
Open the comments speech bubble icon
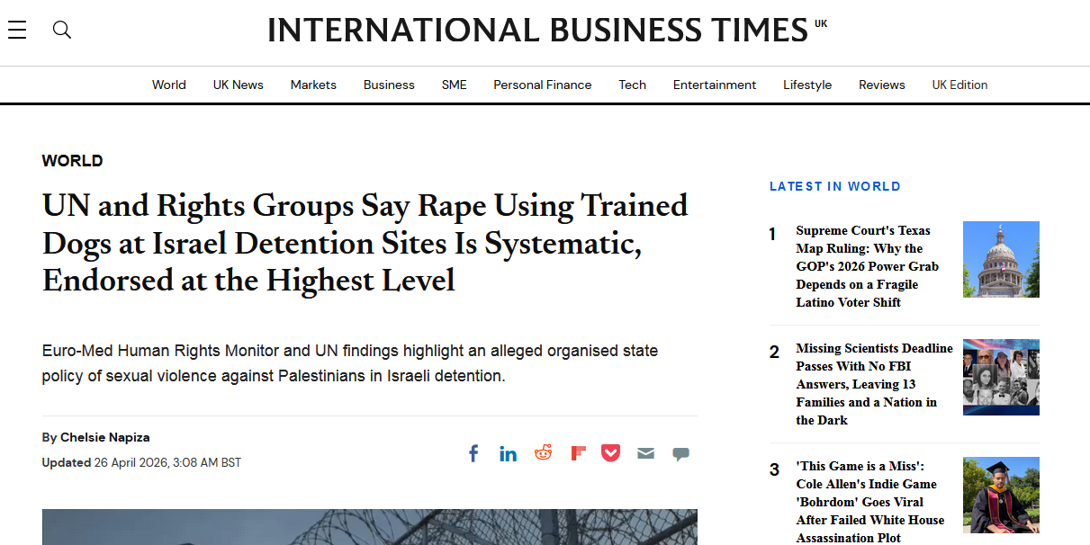pyautogui.click(x=680, y=454)
